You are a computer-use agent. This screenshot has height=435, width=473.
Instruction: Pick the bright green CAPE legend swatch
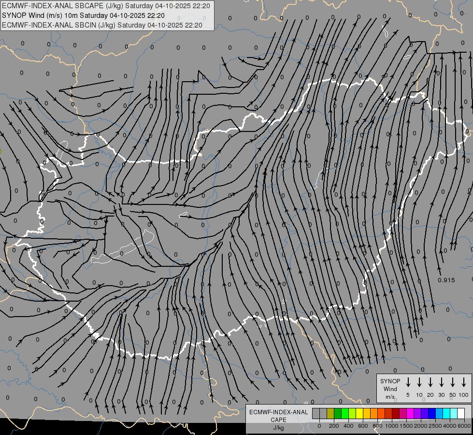[x=345, y=413]
